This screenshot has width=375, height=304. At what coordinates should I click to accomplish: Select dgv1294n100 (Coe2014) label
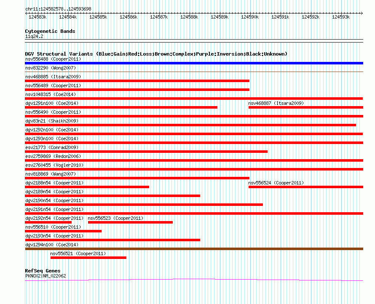(x=52, y=245)
